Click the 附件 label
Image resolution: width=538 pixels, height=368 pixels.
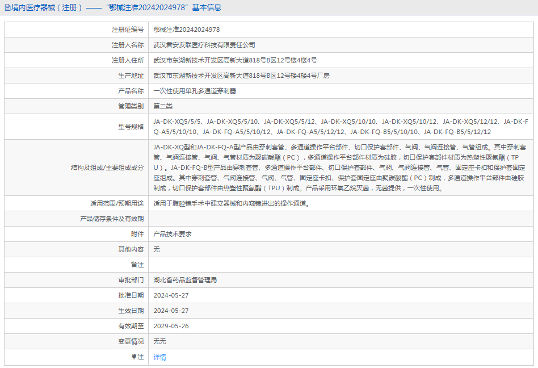(137, 234)
